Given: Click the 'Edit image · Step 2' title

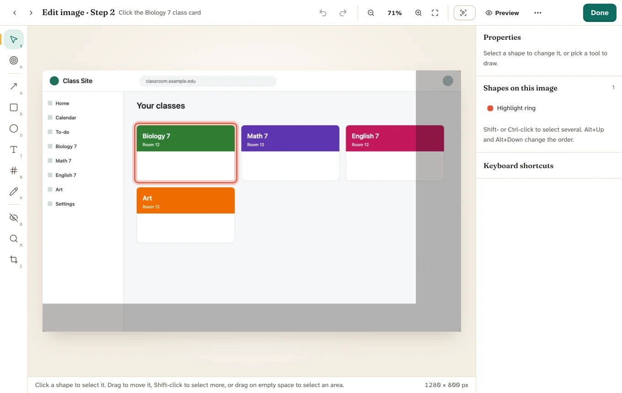Looking at the screenshot, I should [x=78, y=13].
